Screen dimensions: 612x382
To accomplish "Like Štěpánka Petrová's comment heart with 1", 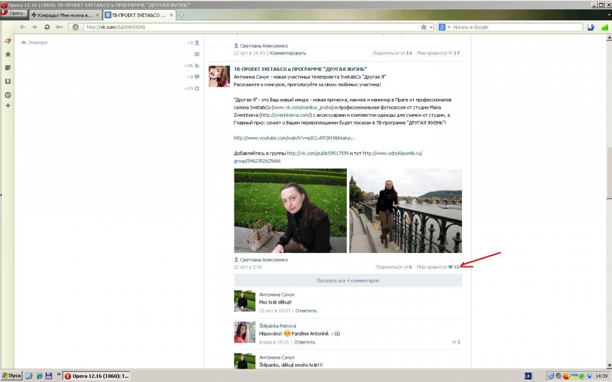I will [456, 342].
